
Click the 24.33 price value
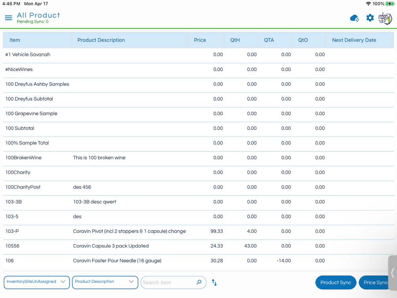[x=217, y=246]
